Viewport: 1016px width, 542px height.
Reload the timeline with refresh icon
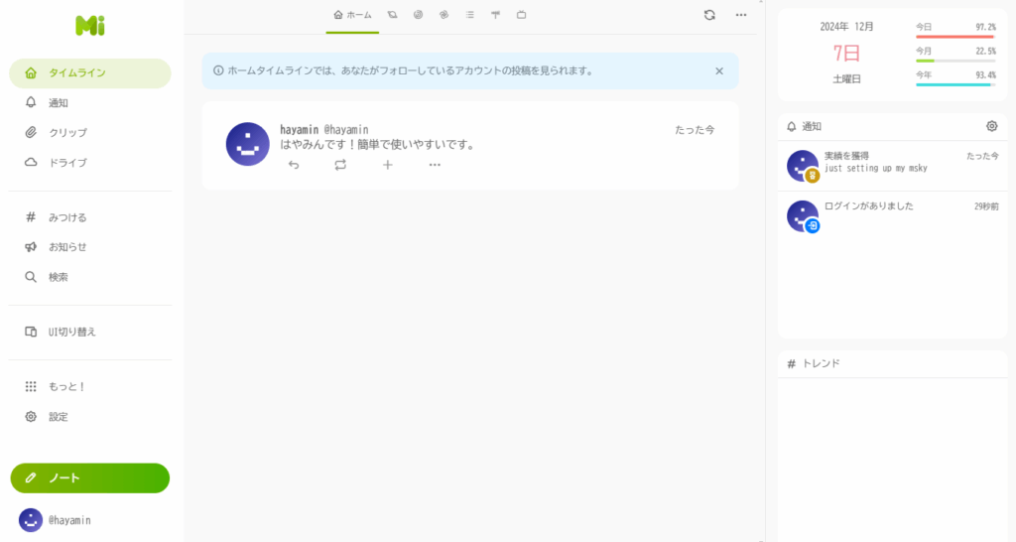(709, 15)
